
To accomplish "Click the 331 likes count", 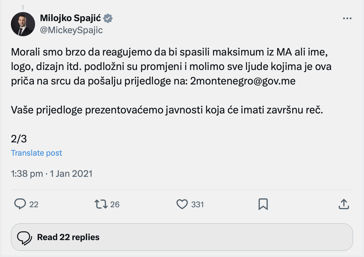I will [x=197, y=205].
